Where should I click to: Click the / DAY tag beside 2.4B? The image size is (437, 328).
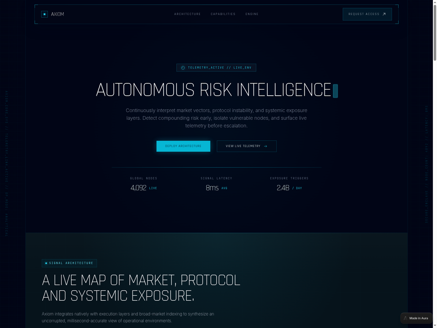point(297,188)
